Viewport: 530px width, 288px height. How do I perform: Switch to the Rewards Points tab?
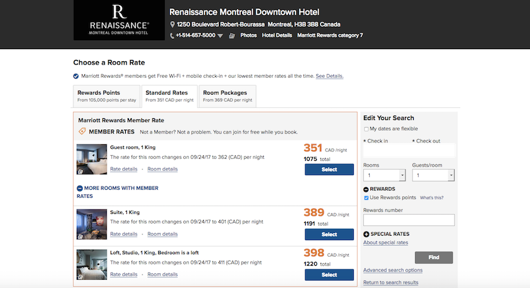pos(106,96)
